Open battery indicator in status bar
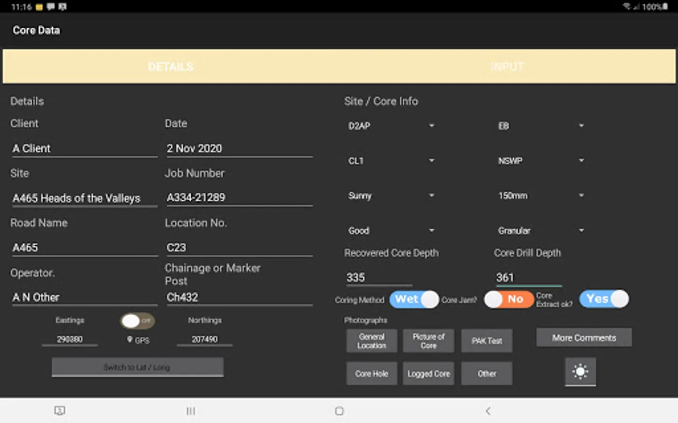The image size is (678, 423). point(665,7)
